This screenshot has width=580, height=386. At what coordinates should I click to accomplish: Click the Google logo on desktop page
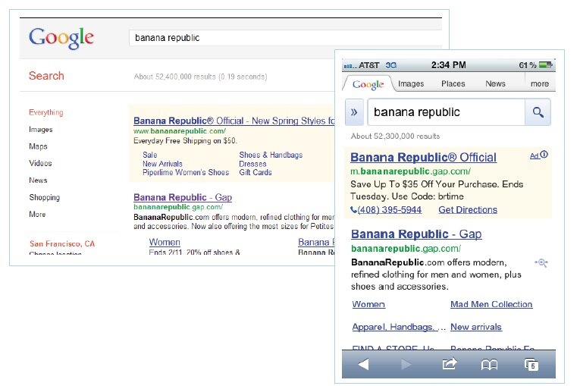61,38
